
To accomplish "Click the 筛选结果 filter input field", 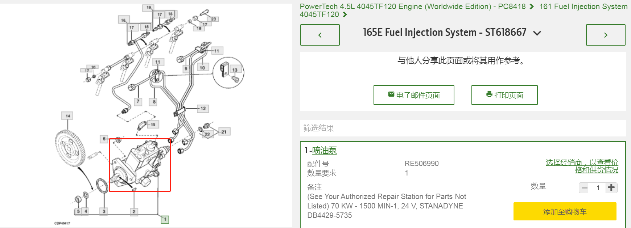I will coord(462,128).
